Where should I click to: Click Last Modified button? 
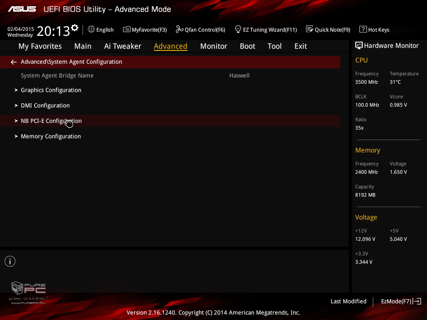(349, 301)
